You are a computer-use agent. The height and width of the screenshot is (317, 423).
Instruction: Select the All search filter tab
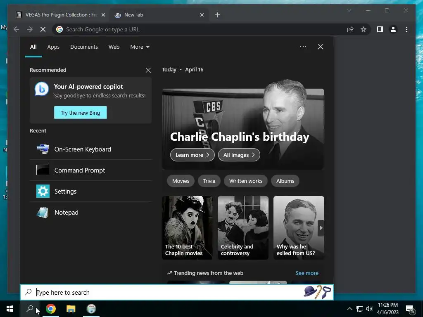pos(33,47)
